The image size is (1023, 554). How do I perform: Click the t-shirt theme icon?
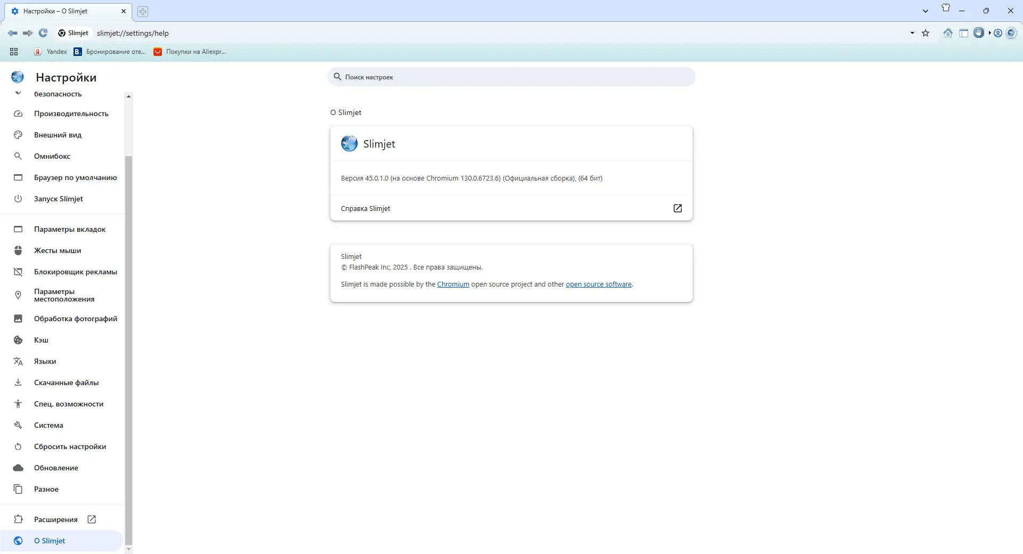pos(946,8)
